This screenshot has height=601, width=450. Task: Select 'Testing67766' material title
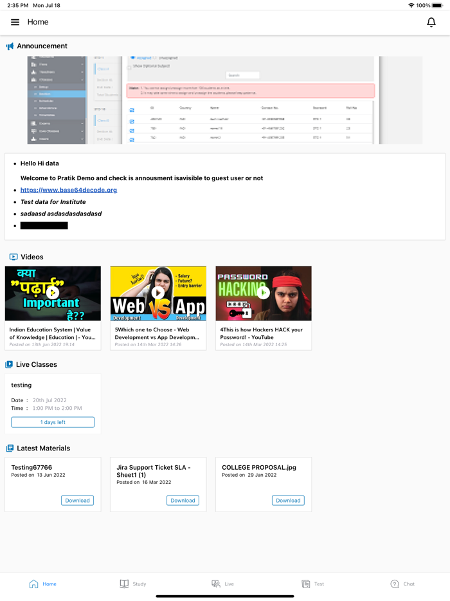(32, 467)
